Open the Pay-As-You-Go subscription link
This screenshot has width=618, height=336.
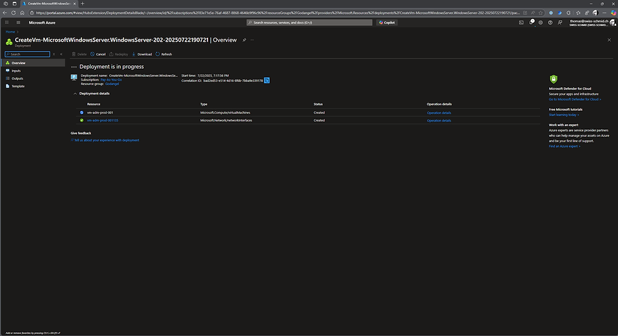[111, 79]
